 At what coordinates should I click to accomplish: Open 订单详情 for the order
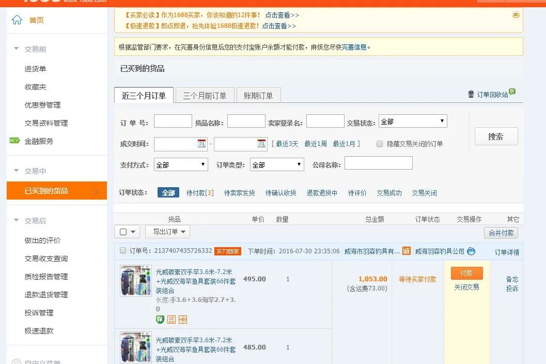[507, 252]
